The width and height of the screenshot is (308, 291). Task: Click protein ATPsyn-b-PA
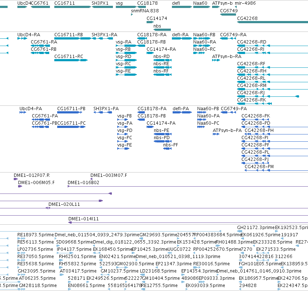pos(227,130)
